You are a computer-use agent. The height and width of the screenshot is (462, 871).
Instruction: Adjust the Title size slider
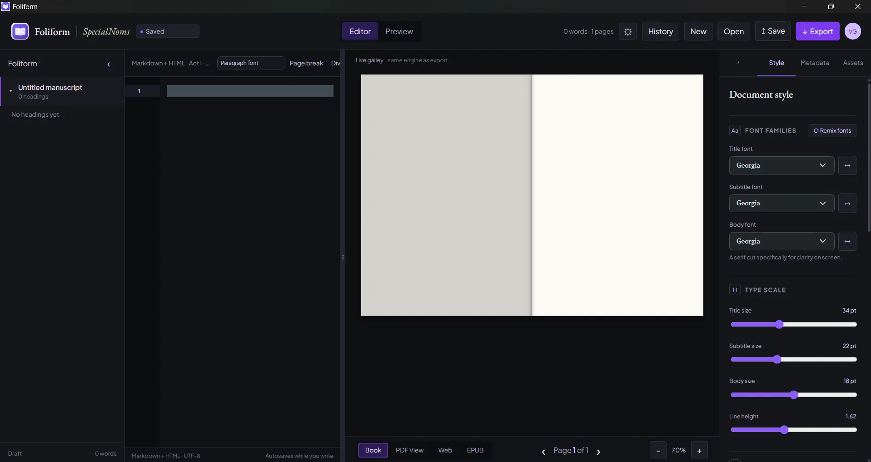(x=793, y=324)
